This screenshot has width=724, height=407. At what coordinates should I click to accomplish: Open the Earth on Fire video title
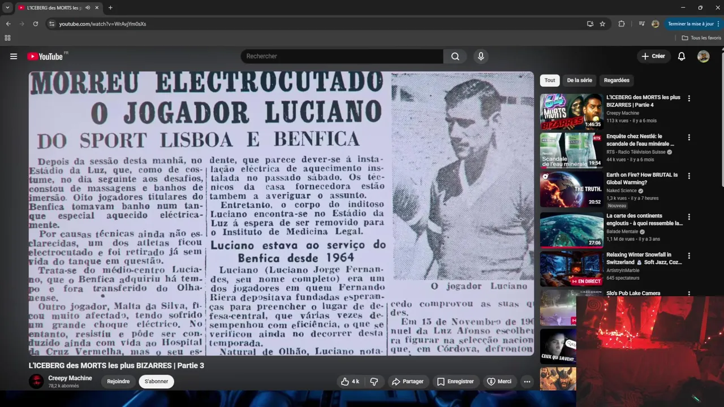(642, 179)
